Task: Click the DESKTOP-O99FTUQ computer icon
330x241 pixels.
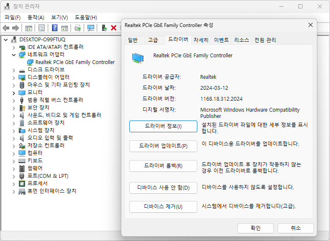Action: tap(14, 40)
